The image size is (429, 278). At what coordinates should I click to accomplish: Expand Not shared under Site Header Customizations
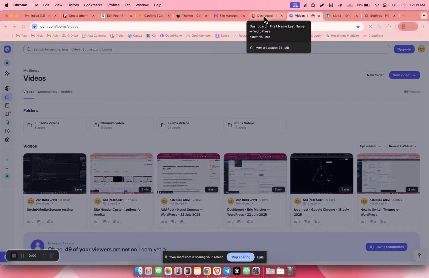tap(112, 203)
